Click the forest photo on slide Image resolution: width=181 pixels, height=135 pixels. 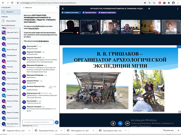click(148, 91)
